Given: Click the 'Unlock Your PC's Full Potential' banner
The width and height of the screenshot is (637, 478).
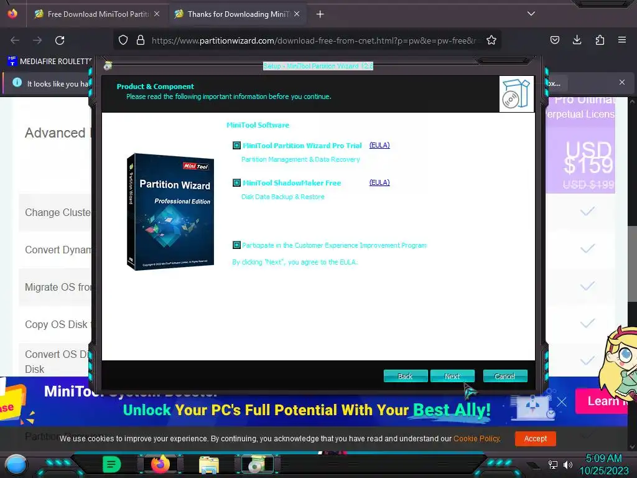Looking at the screenshot, I should tap(307, 410).
